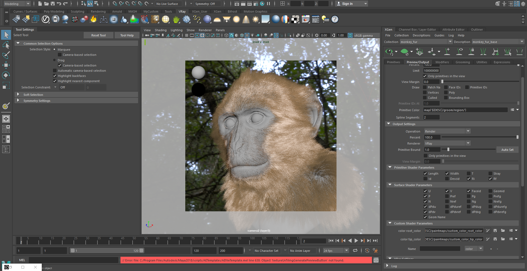Choose the Rotate tool in toolbox

(x=6, y=75)
